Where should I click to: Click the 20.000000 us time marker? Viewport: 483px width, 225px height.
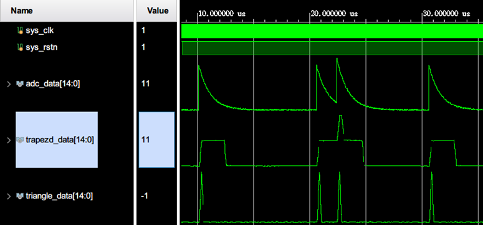(334, 14)
